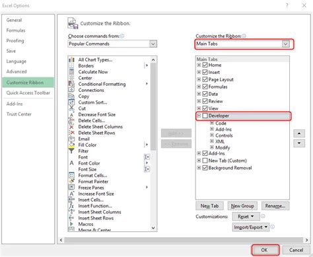
Task: Click the Move Down arrow button
Action: point(299,143)
